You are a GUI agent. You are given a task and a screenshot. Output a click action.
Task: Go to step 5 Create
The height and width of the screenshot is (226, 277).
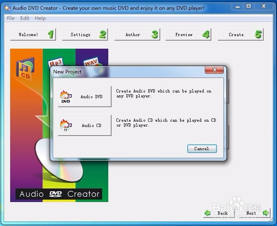pyautogui.click(x=240, y=34)
